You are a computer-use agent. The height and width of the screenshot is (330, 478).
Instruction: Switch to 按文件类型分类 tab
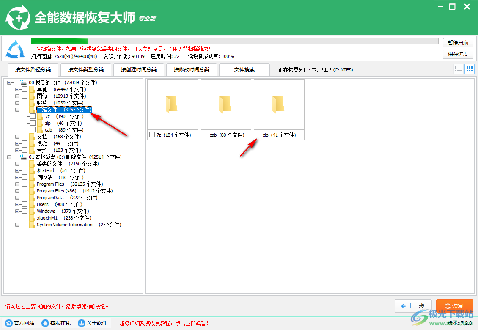point(86,69)
